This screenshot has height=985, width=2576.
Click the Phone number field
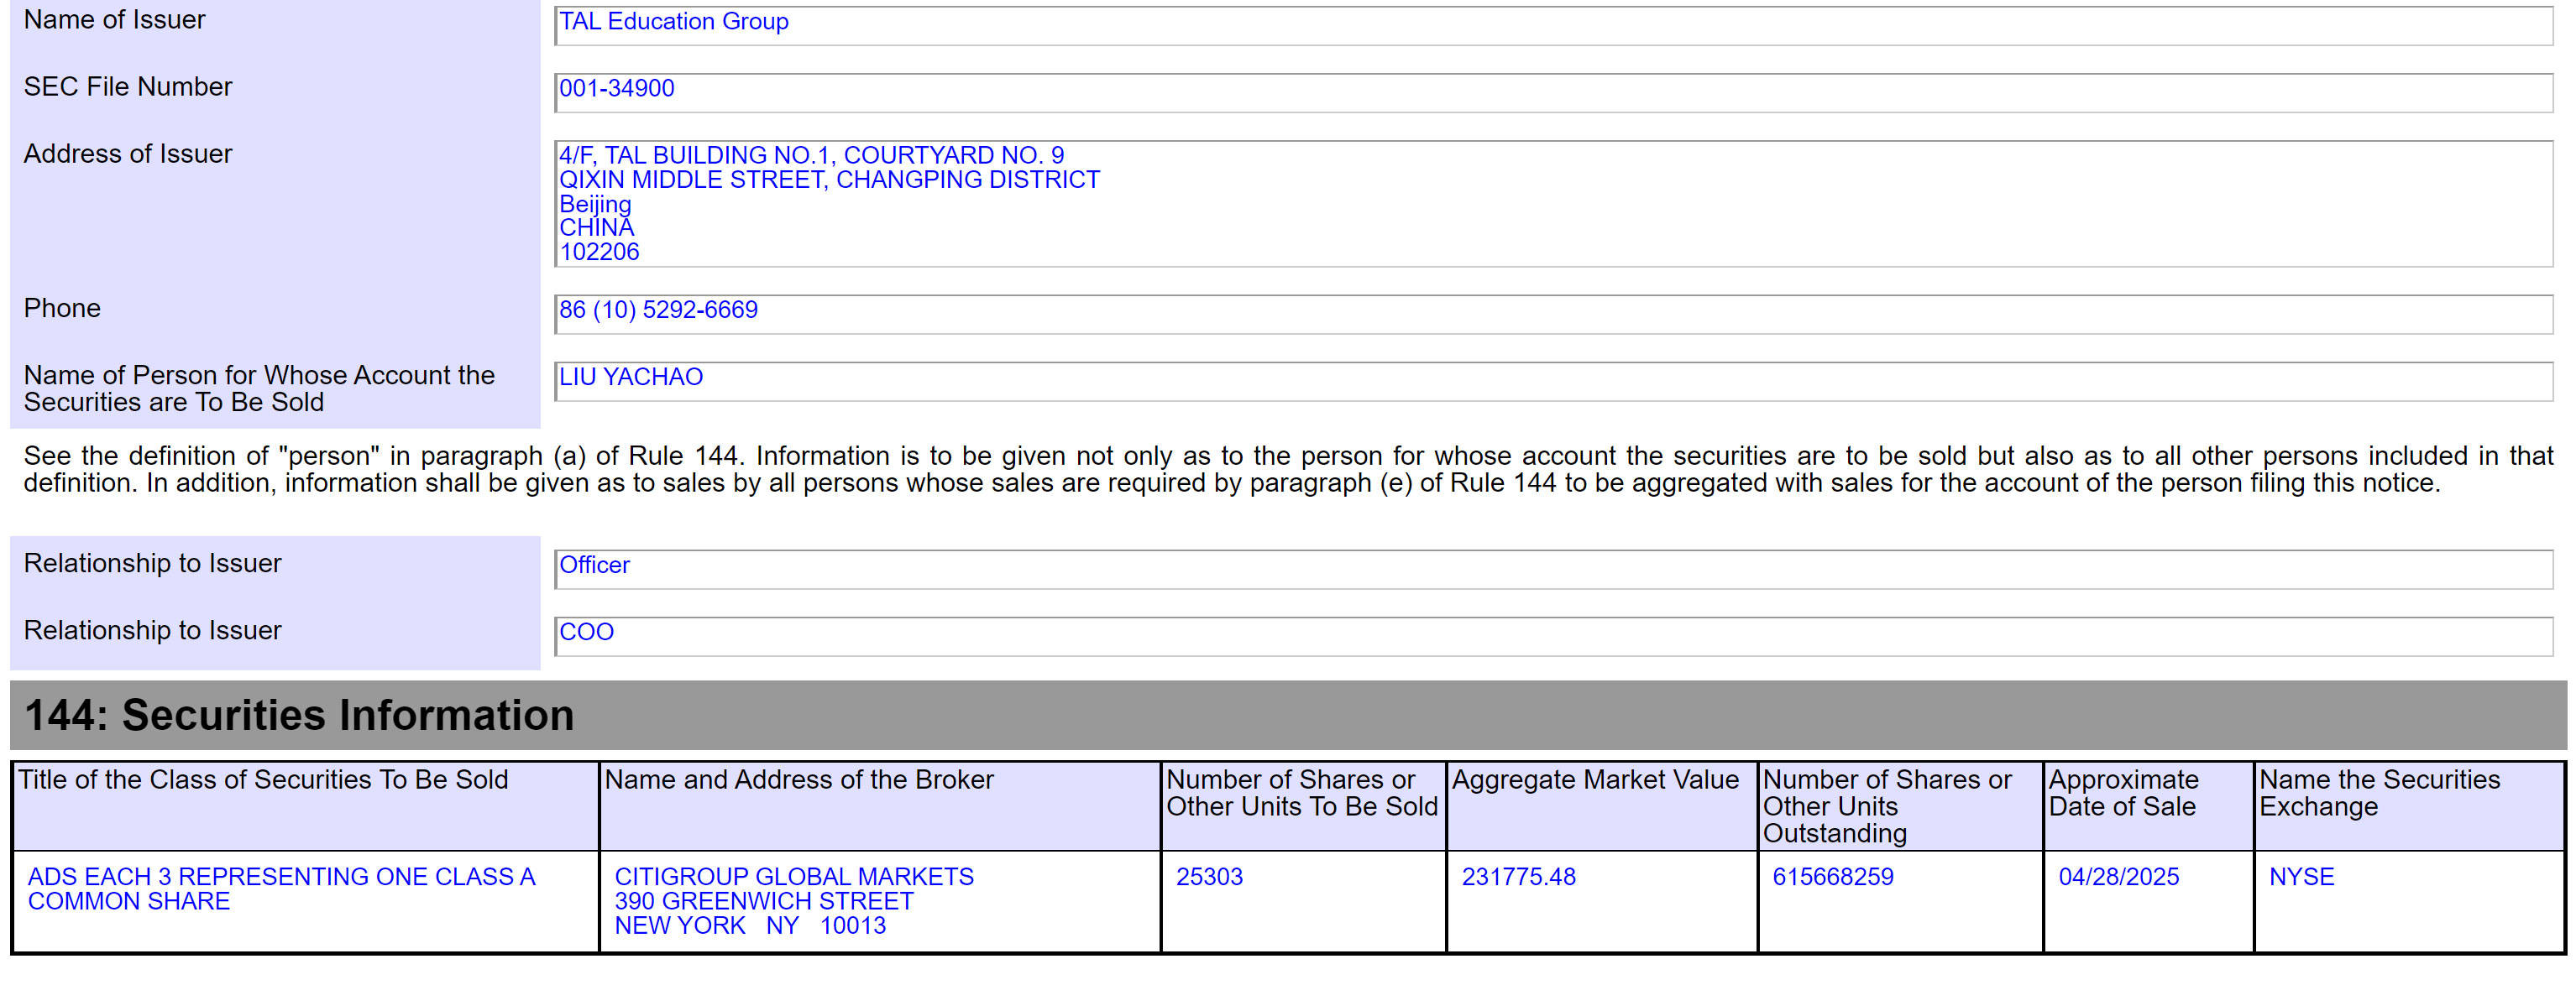tap(1553, 314)
